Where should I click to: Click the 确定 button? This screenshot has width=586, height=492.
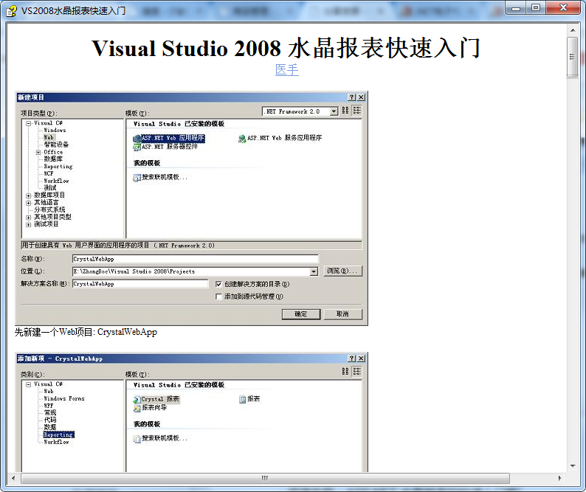300,313
